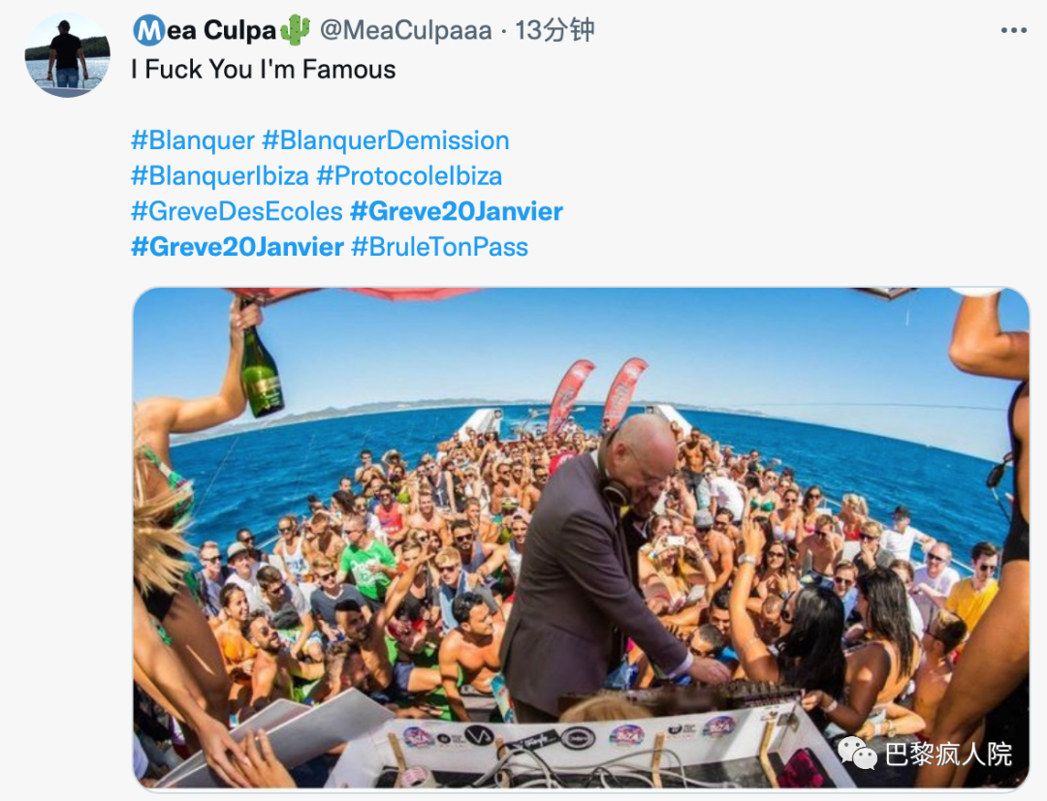Image resolution: width=1047 pixels, height=801 pixels.
Task: Click the WeChat logo watermark on photo
Action: (857, 753)
